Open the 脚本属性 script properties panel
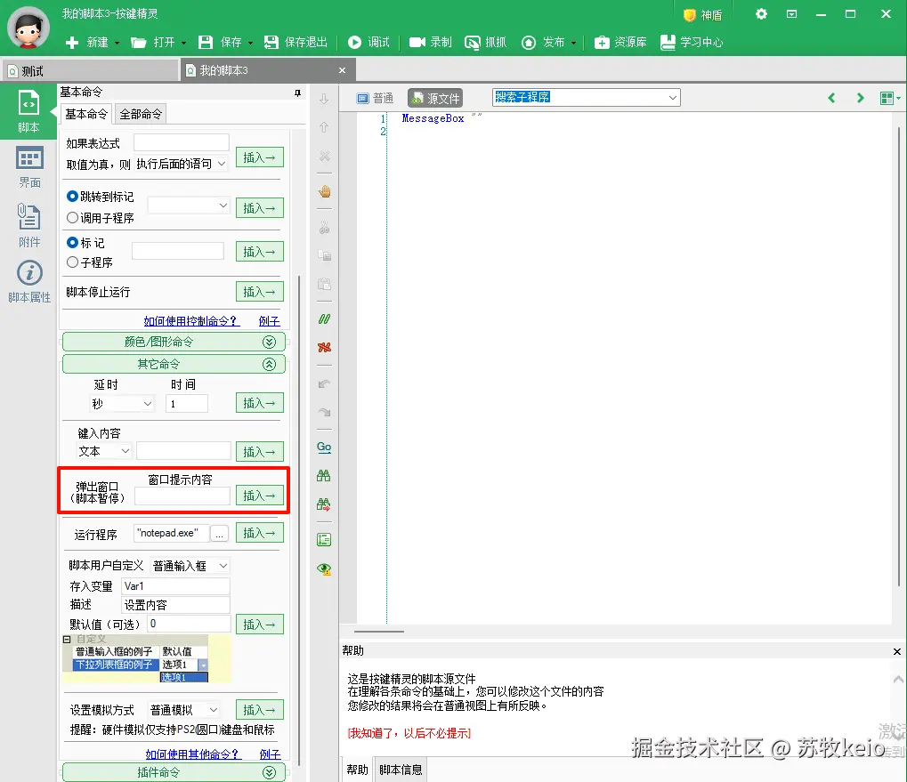This screenshot has height=782, width=907. (28, 282)
